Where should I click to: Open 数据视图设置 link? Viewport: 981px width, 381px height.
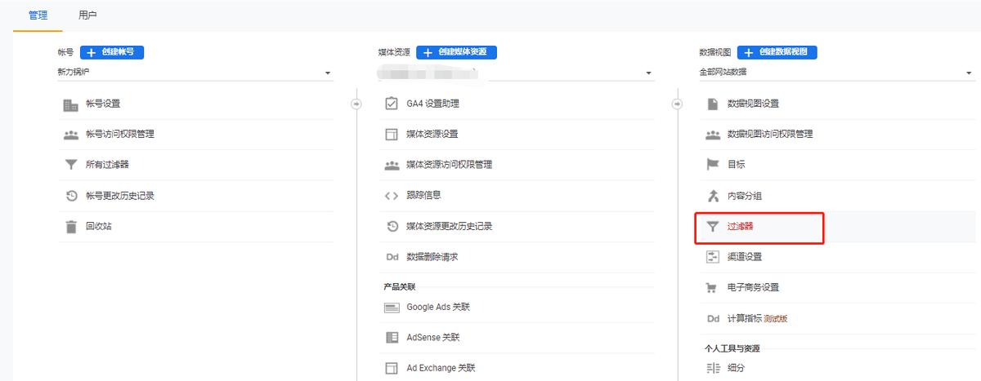[x=753, y=104]
